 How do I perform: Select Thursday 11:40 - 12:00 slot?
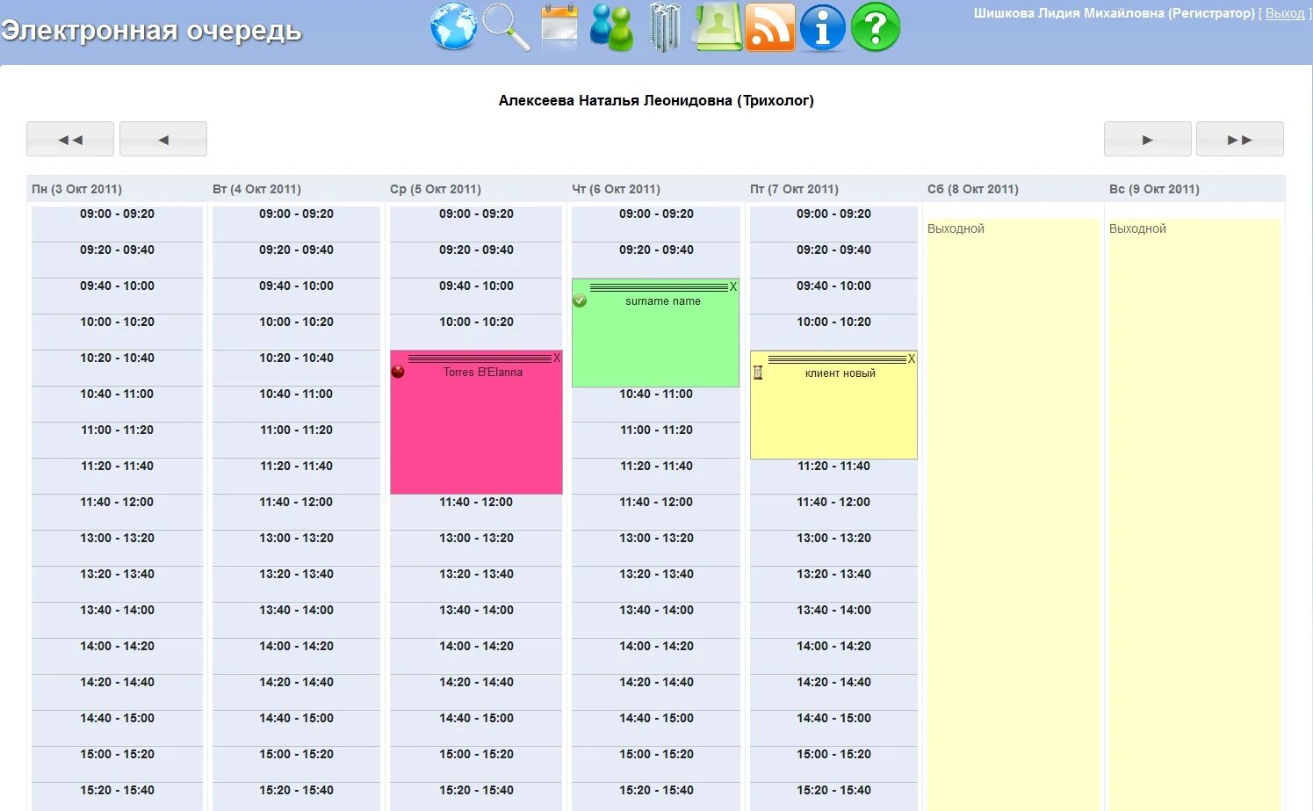(656, 511)
